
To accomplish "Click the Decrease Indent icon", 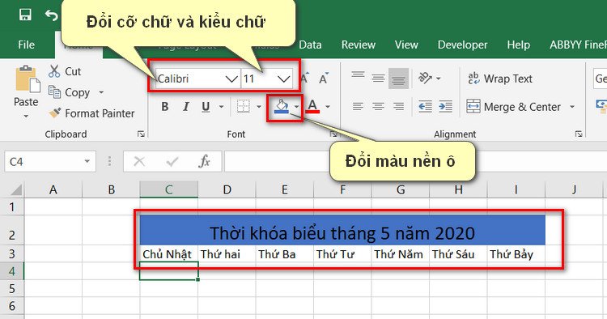I will click(x=425, y=106).
